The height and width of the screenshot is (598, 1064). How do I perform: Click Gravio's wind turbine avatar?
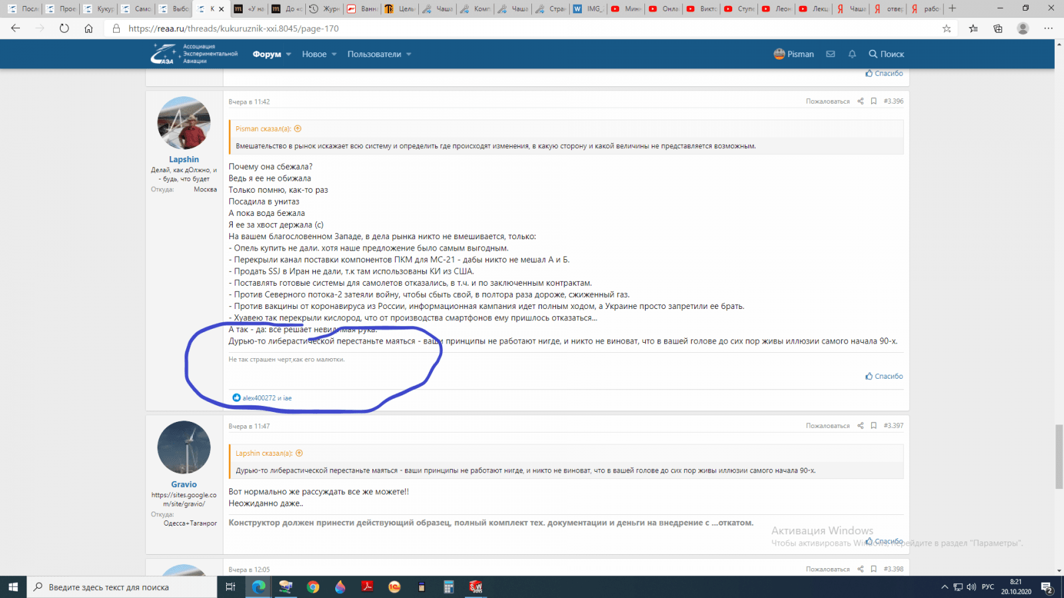[x=184, y=447]
